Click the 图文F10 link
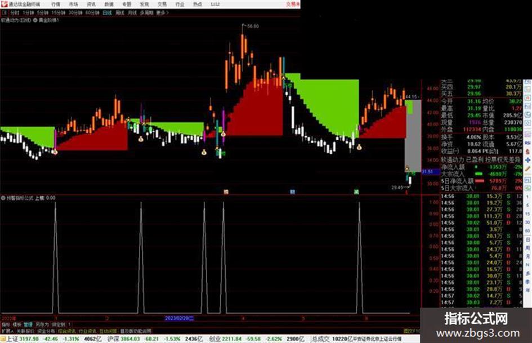This screenshot has width=532, height=343. point(412,331)
